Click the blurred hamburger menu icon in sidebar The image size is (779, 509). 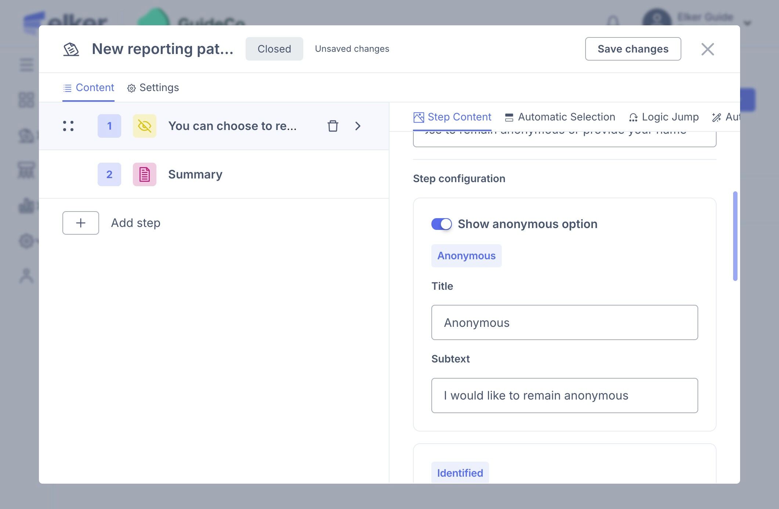pyautogui.click(x=26, y=65)
